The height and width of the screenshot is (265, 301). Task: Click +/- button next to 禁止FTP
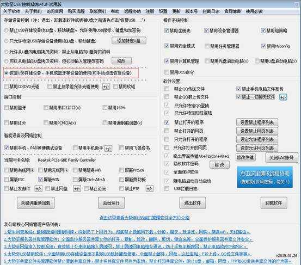click(150, 189)
